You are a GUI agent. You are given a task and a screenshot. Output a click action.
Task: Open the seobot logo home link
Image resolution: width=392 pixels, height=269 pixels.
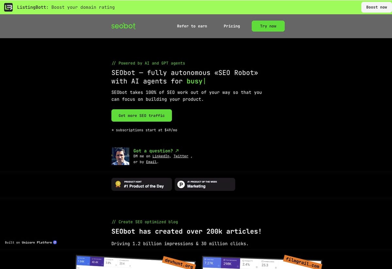[x=123, y=26]
